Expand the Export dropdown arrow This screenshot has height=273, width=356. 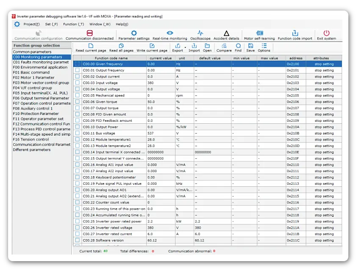pyautogui.click(x=185, y=47)
